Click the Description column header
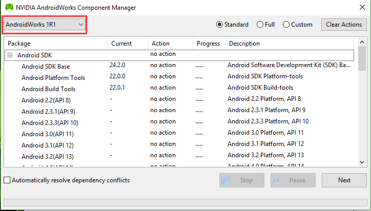 point(290,44)
